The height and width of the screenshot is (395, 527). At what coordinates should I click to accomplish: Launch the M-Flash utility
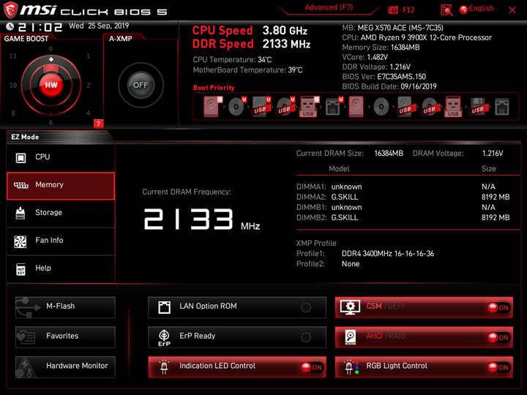65,307
